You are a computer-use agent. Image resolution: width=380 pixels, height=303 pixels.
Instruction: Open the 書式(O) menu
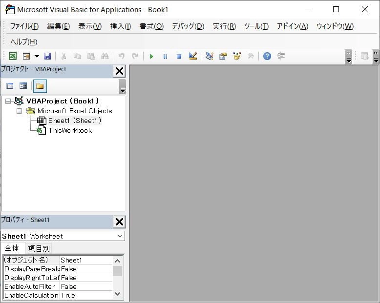point(151,26)
